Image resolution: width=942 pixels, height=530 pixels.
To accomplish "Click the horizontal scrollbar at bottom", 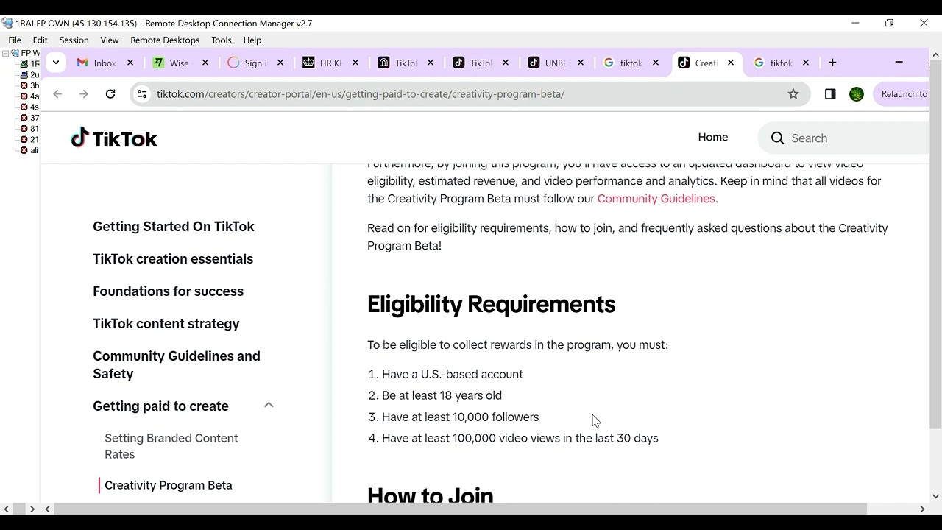I will click(461, 509).
